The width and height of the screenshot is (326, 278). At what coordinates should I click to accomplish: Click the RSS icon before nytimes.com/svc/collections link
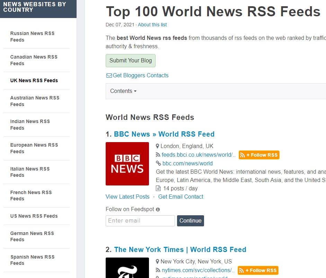pos(158,270)
